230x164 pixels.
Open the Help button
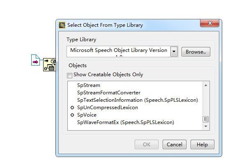(x=202, y=144)
